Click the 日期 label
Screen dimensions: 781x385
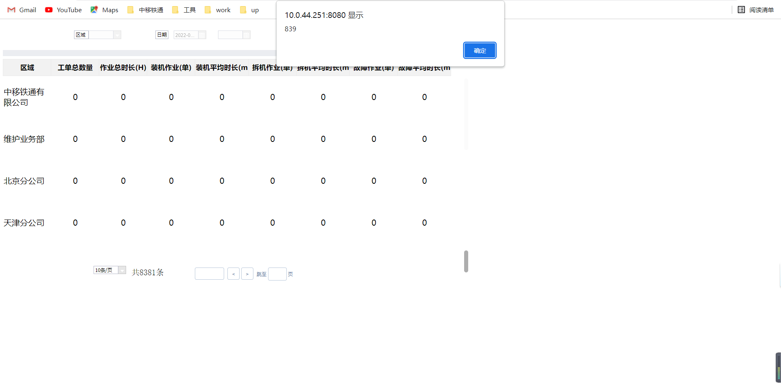(x=162, y=35)
